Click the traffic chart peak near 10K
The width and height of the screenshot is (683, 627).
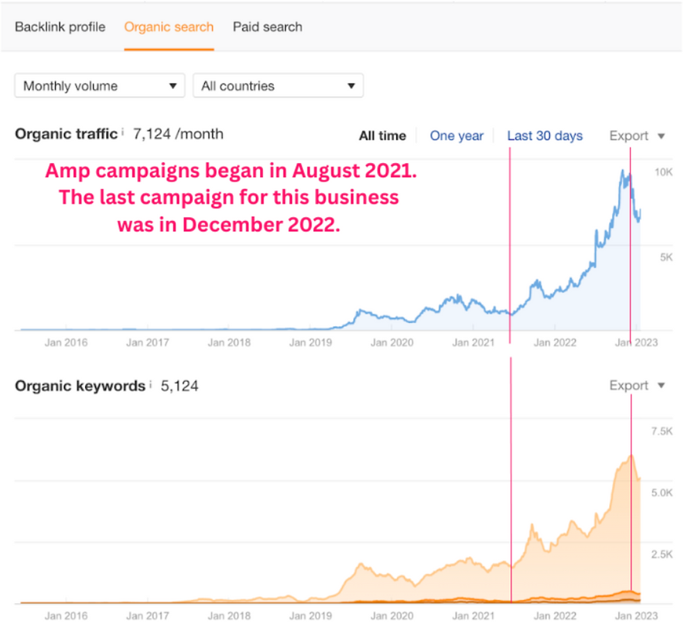pos(623,171)
